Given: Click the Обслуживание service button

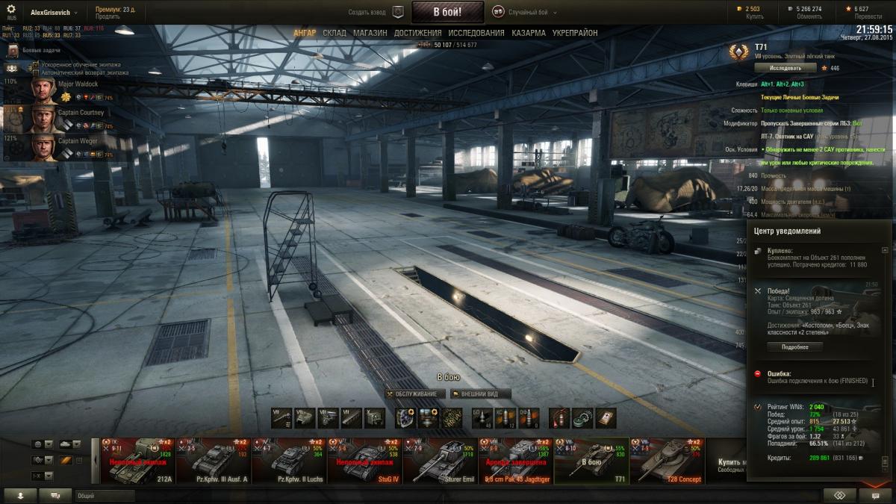Looking at the screenshot, I should [x=415, y=393].
